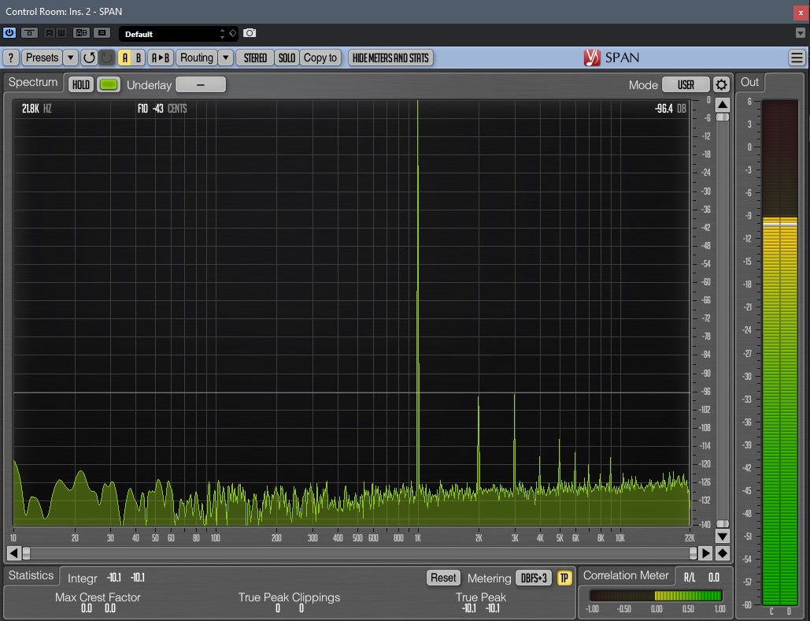810x621 pixels.
Task: Click the preset up/down stepper arrows
Action: pyautogui.click(x=222, y=34)
